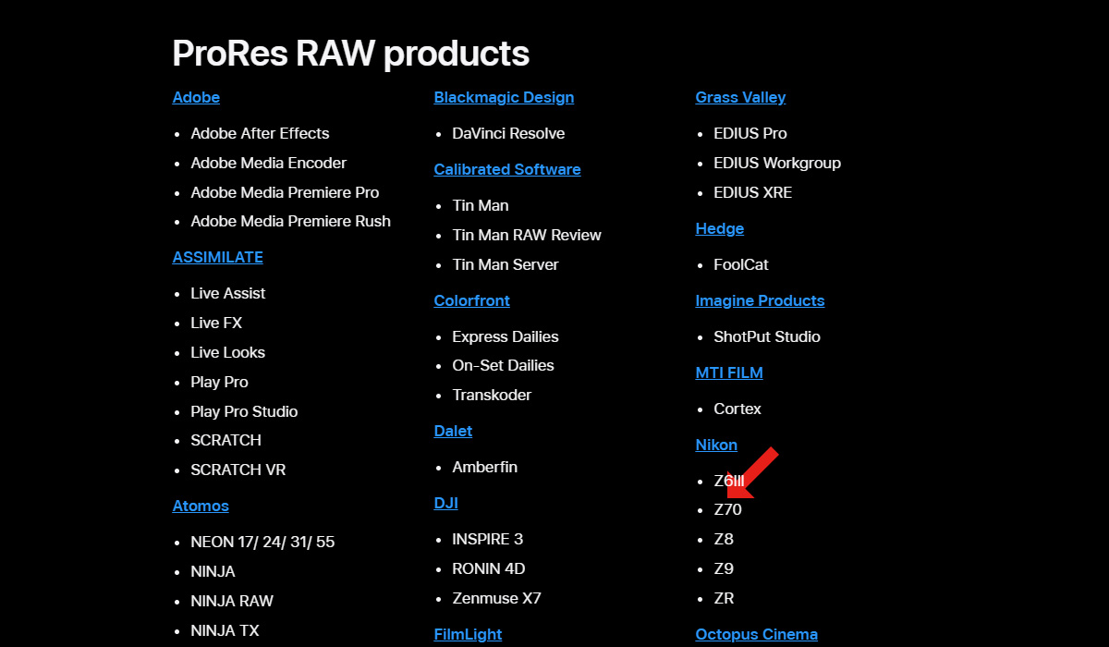Click the 'FoolCat' list item

point(741,264)
